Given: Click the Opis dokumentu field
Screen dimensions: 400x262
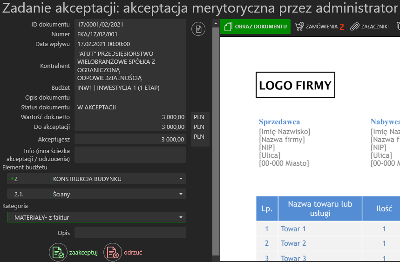Looking at the screenshot, I should pos(130,97).
